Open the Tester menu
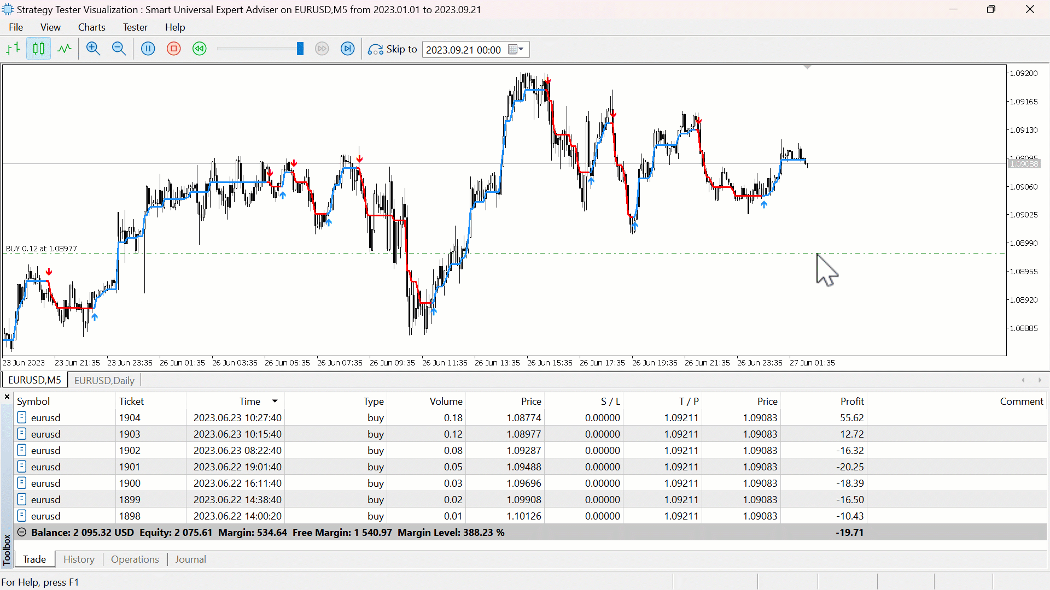The height and width of the screenshot is (590, 1050). tap(135, 27)
